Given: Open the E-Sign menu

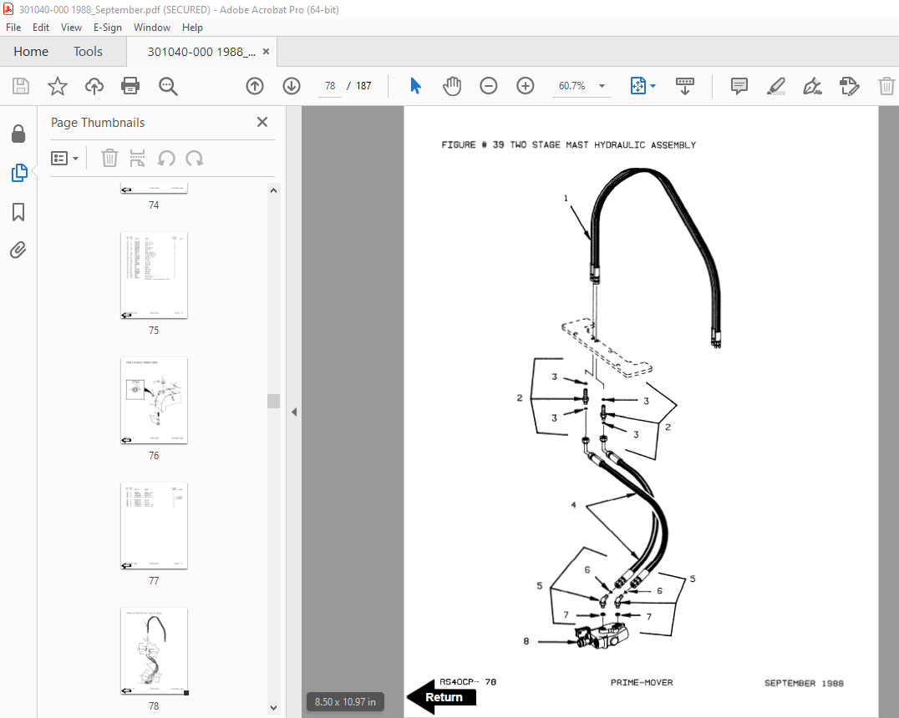Looking at the screenshot, I should 107,28.
